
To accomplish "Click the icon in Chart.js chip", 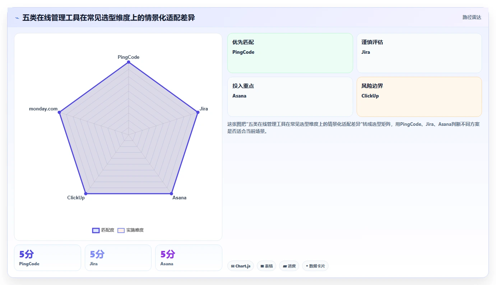I will click(233, 266).
